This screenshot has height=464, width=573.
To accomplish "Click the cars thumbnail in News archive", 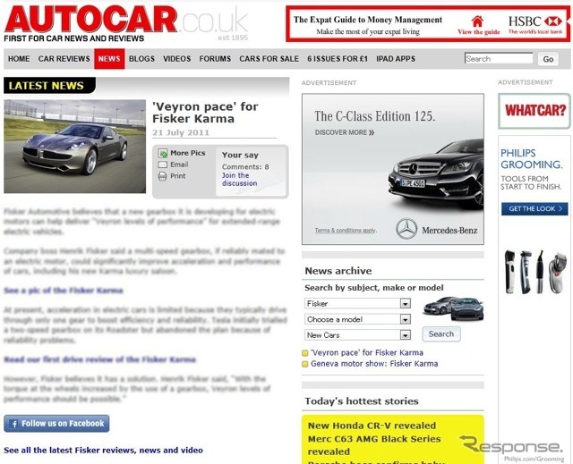I will point(453,308).
